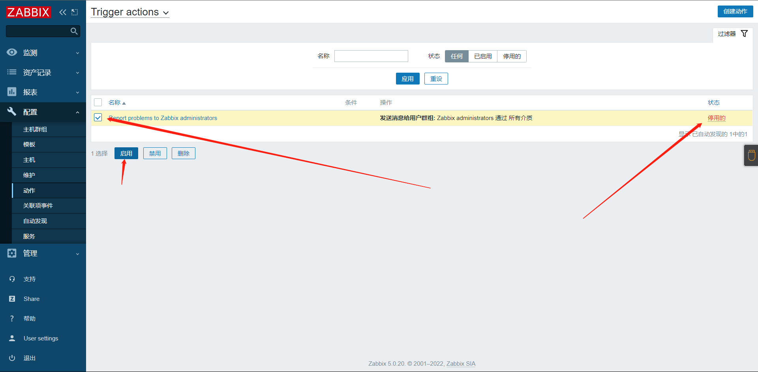Click the 退出 power icon
This screenshot has height=372, width=758.
12,358
